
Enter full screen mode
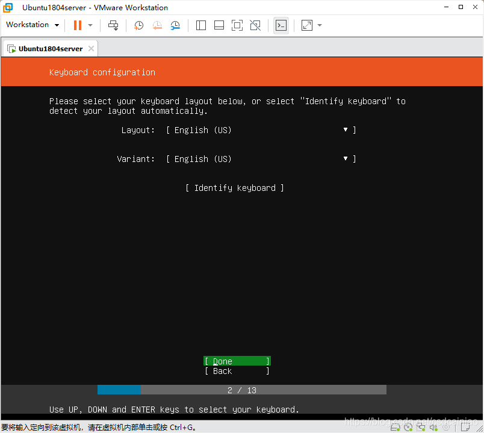point(237,25)
